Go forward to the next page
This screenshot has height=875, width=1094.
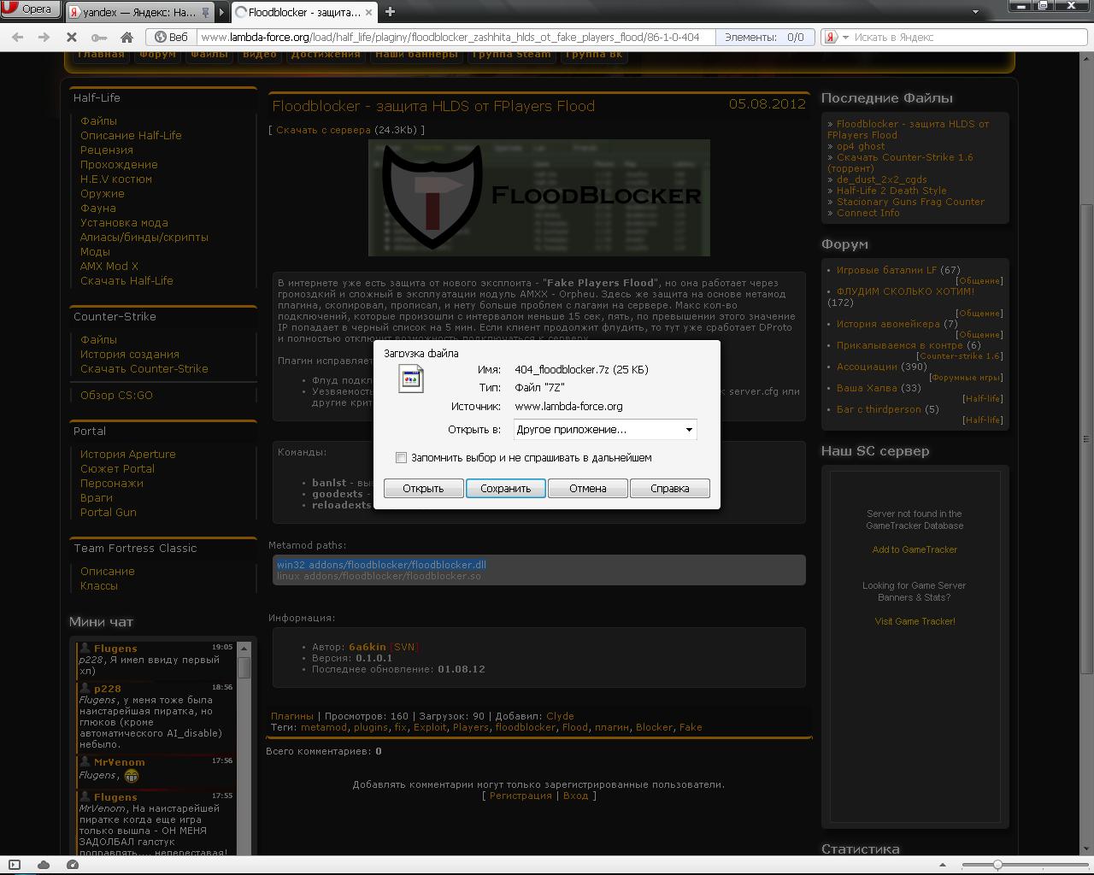(x=44, y=38)
